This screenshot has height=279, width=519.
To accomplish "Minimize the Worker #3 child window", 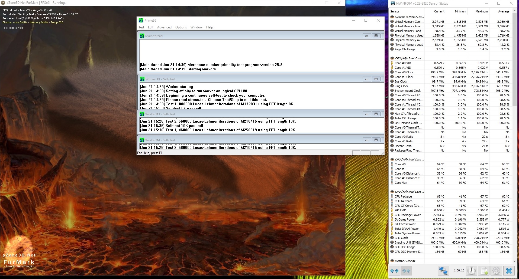I will pos(367,114).
